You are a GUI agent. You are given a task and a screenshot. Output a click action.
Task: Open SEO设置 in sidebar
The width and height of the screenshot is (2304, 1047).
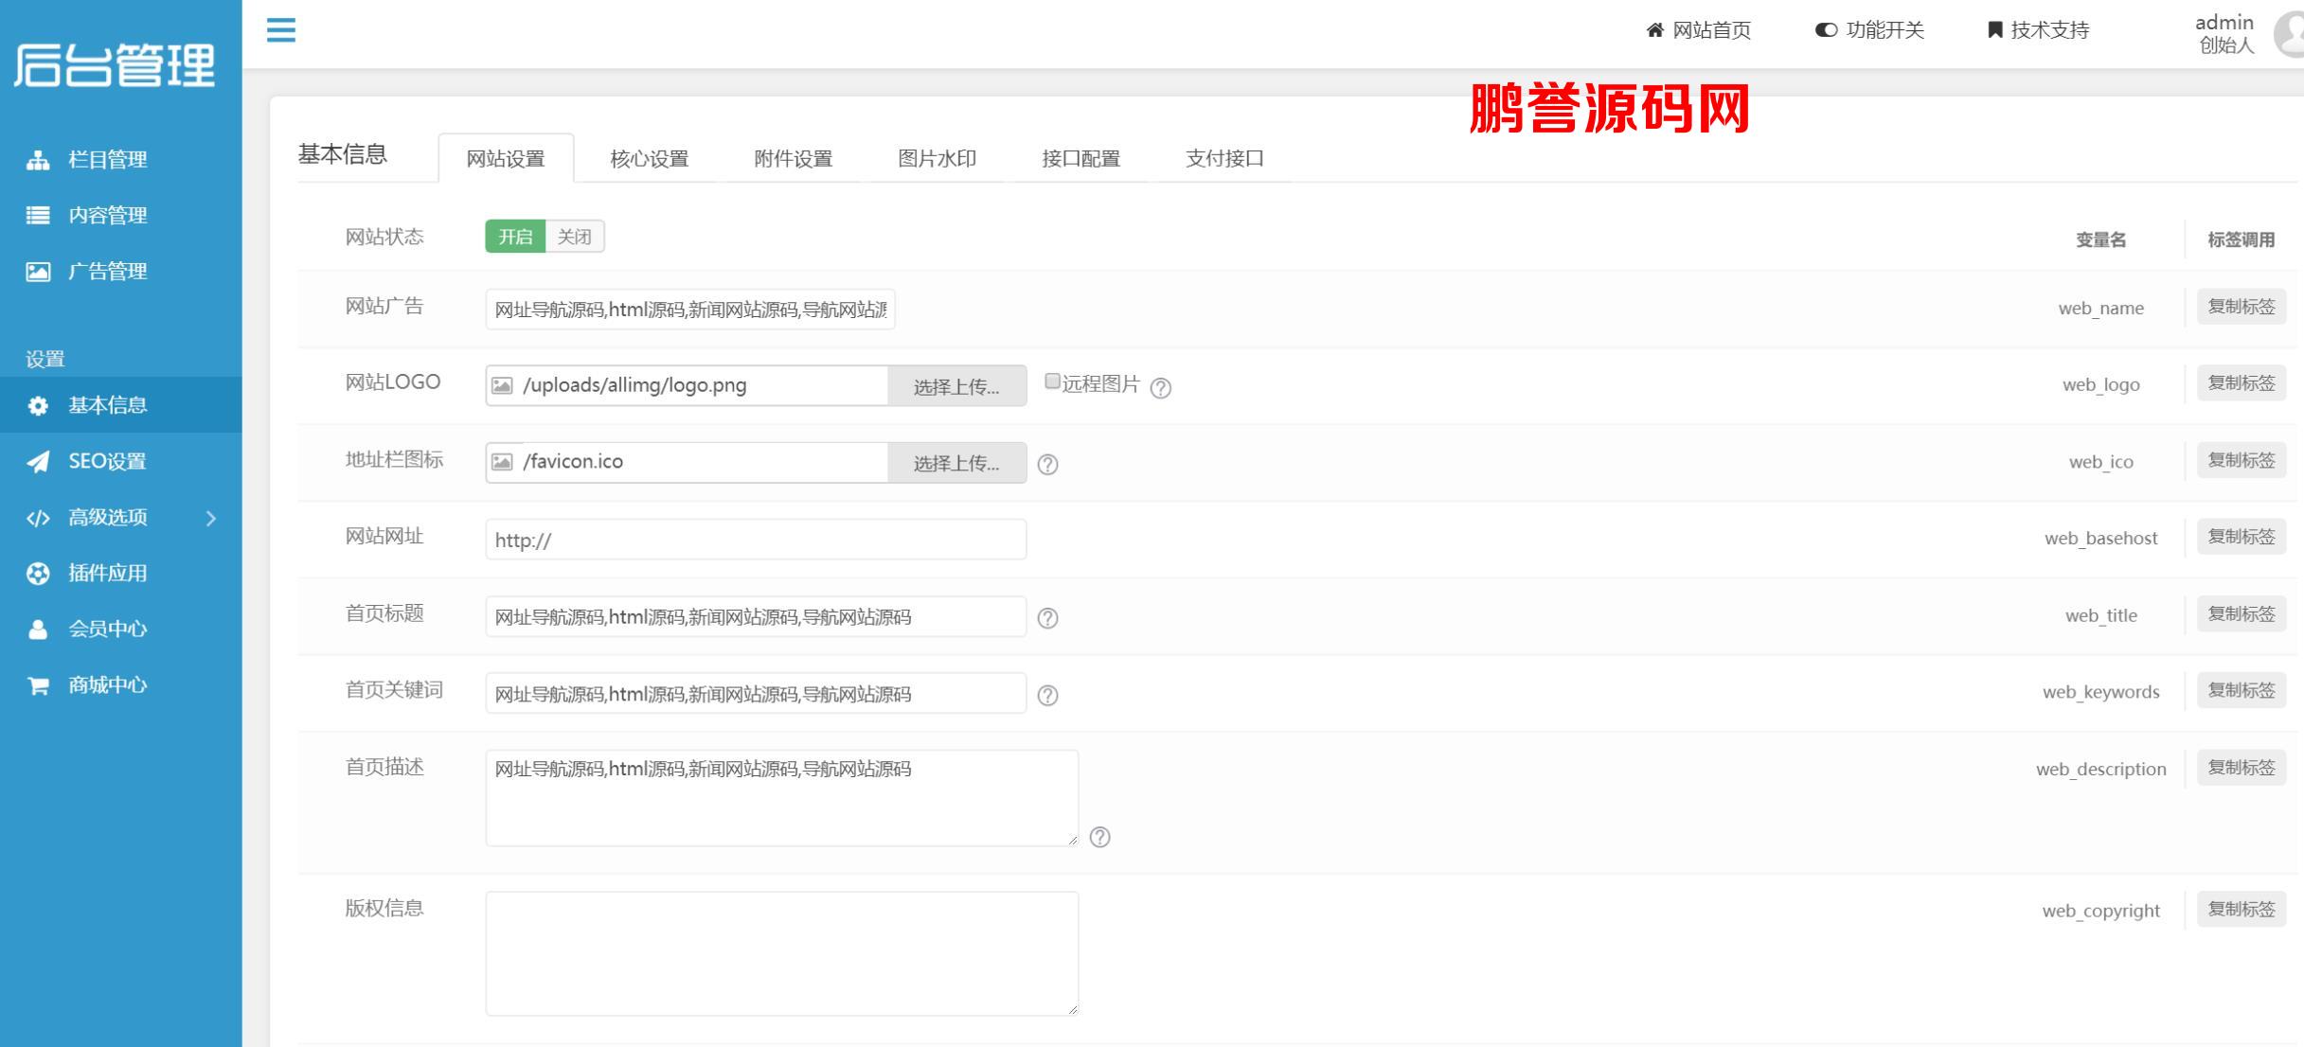click(121, 462)
